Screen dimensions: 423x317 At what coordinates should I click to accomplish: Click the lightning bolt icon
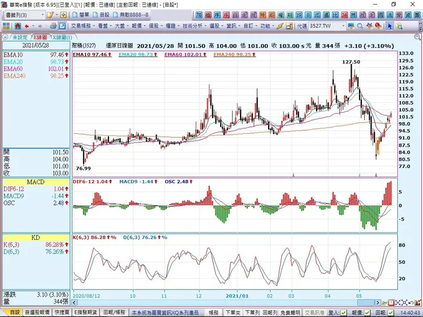[280, 26]
